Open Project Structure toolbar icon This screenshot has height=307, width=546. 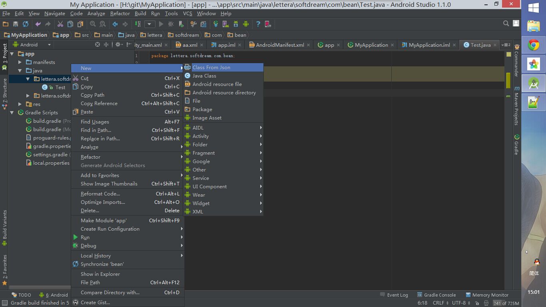203,24
